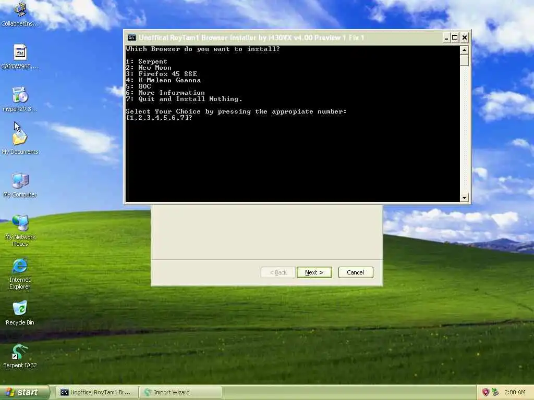Viewport: 534px width, 400px height.
Task: Switch to Unoffical RoyTam1 Br... taskbar button
Action: pyautogui.click(x=97, y=393)
